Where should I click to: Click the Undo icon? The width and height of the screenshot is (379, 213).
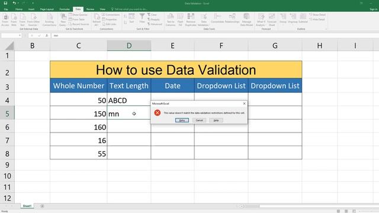14,3
